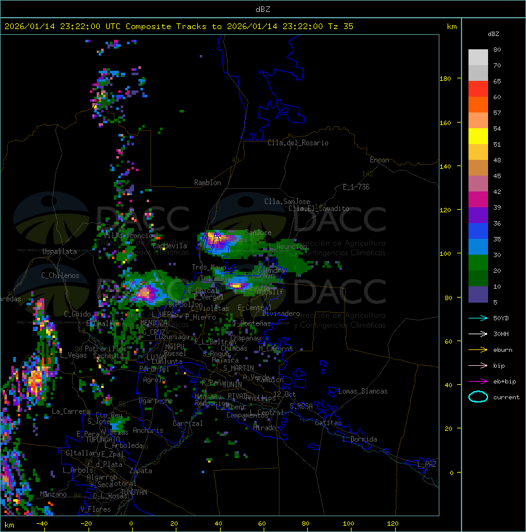Click the 'dBZ' title at top center
The image size is (526, 532).
tap(263, 9)
